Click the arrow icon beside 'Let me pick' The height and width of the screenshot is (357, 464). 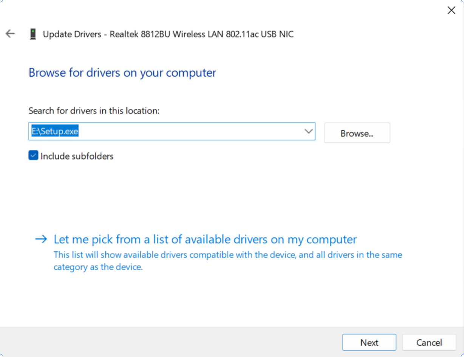coord(41,239)
